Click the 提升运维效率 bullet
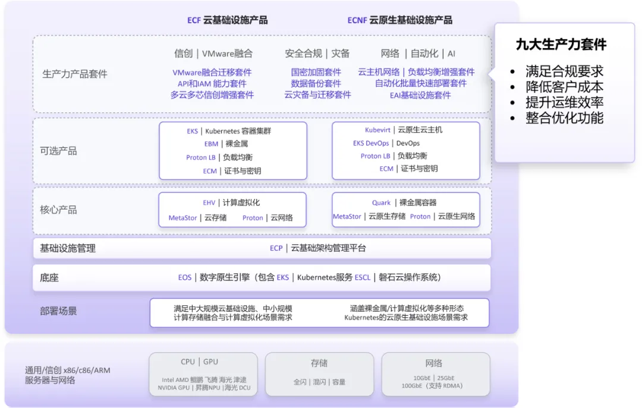Viewport: 642px width, 408px height. coord(564,102)
